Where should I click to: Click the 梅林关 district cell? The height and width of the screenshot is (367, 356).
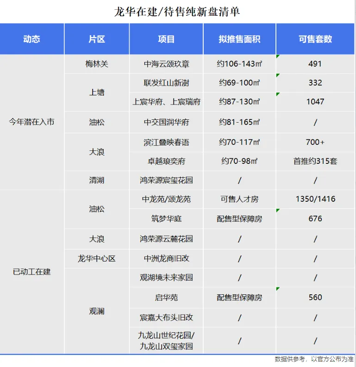coord(97,64)
